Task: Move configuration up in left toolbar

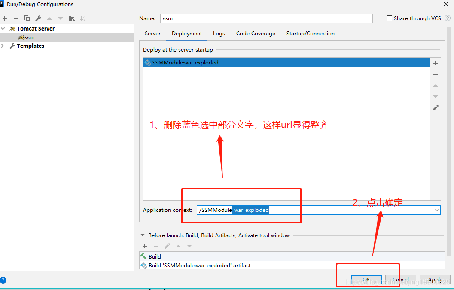Action: tap(49, 18)
